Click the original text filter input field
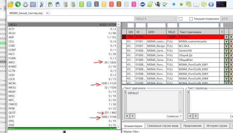Screen dimensions: 233x133 click(x=199, y=25)
